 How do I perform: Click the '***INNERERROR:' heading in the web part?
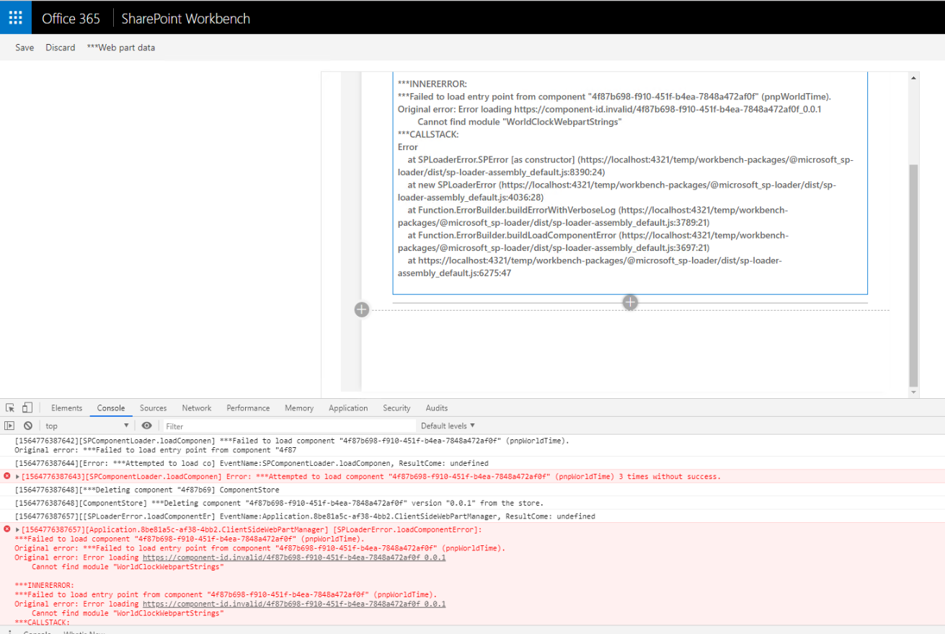(432, 84)
